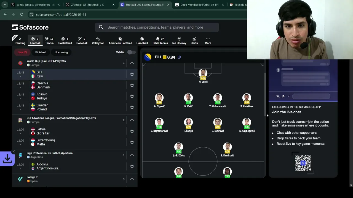The height and width of the screenshot is (198, 353).
Task: Open the More sports menu
Action: tap(208, 40)
